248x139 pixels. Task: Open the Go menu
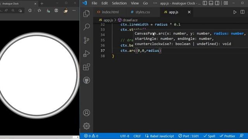click(x=145, y=3)
